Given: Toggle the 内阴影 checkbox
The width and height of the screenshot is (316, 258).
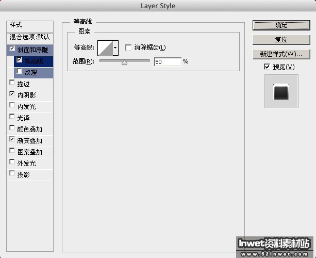Looking at the screenshot, I should [x=12, y=93].
